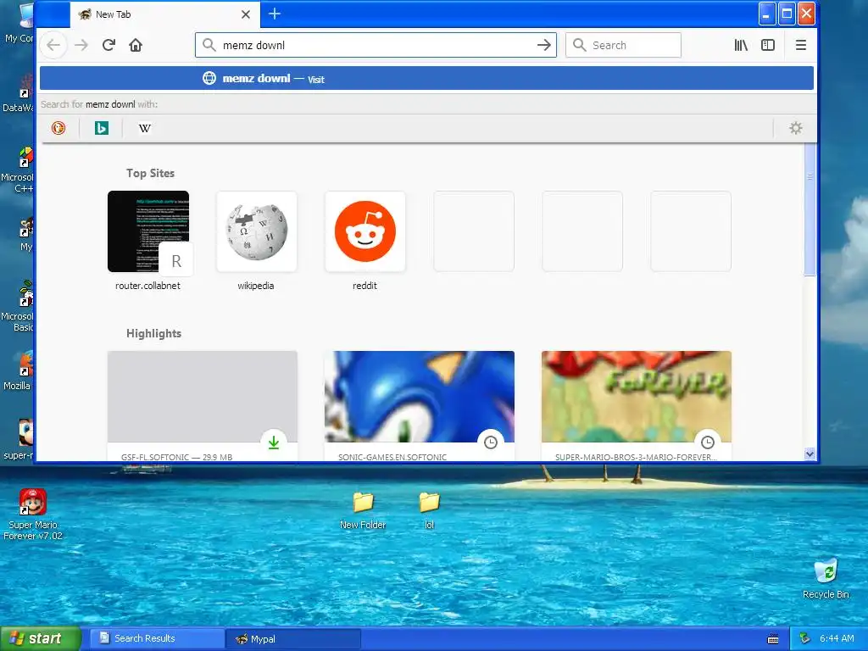Focus the Search box in toolbar
Viewport: 868px width, 651px height.
(x=623, y=45)
